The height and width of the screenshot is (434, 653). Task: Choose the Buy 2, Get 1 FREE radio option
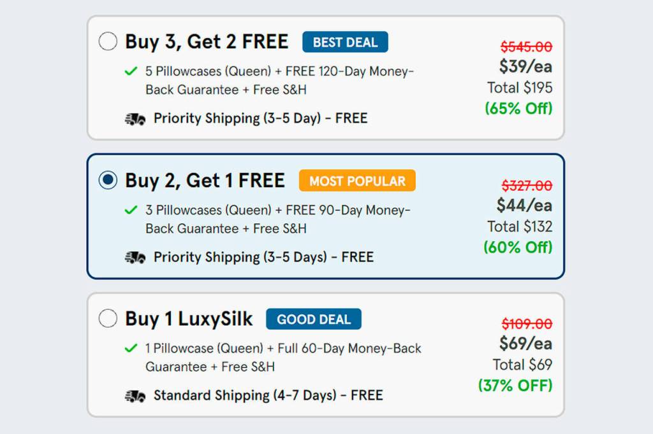(108, 180)
